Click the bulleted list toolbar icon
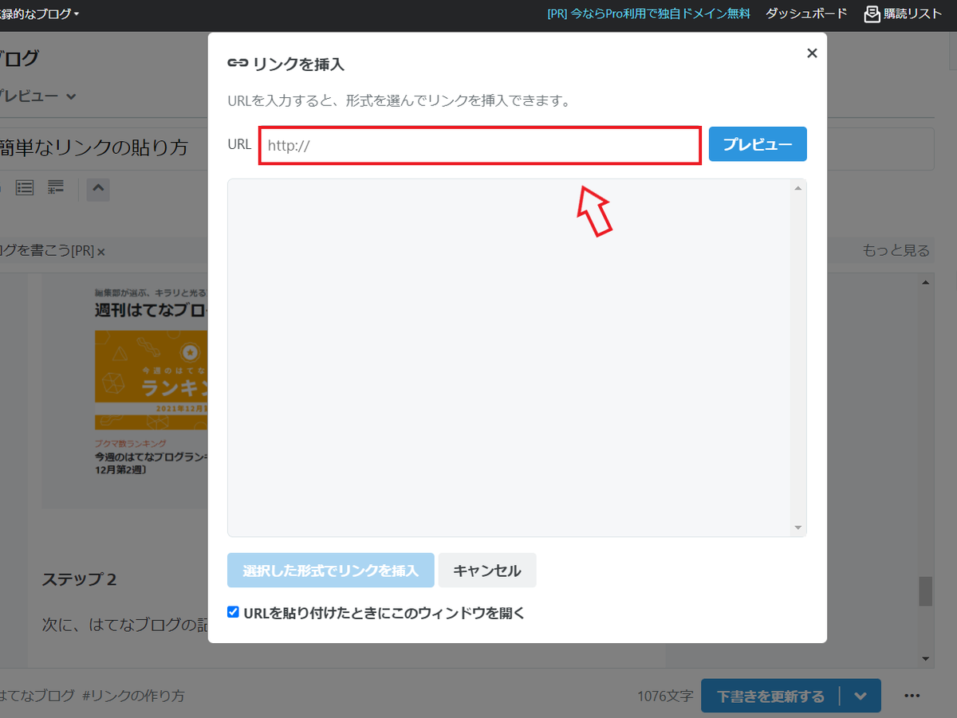The width and height of the screenshot is (957, 718). [25, 188]
